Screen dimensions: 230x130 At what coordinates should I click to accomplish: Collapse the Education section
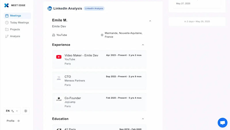point(143,119)
